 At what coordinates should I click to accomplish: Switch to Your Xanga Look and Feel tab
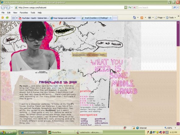pyautogui.click(x=65, y=18)
